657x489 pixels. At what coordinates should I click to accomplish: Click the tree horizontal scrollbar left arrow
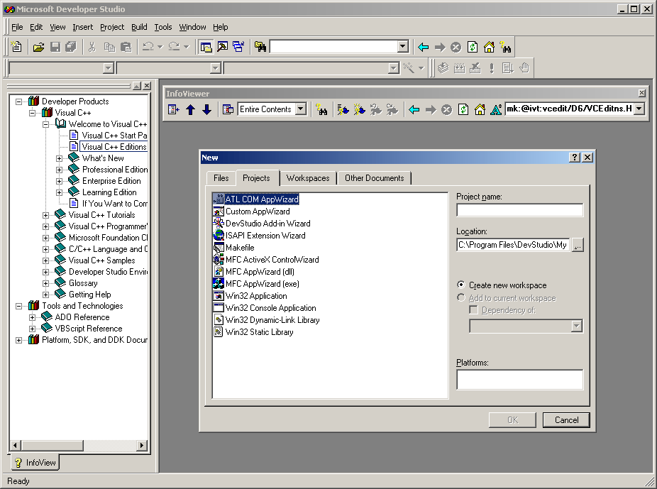(x=16, y=445)
